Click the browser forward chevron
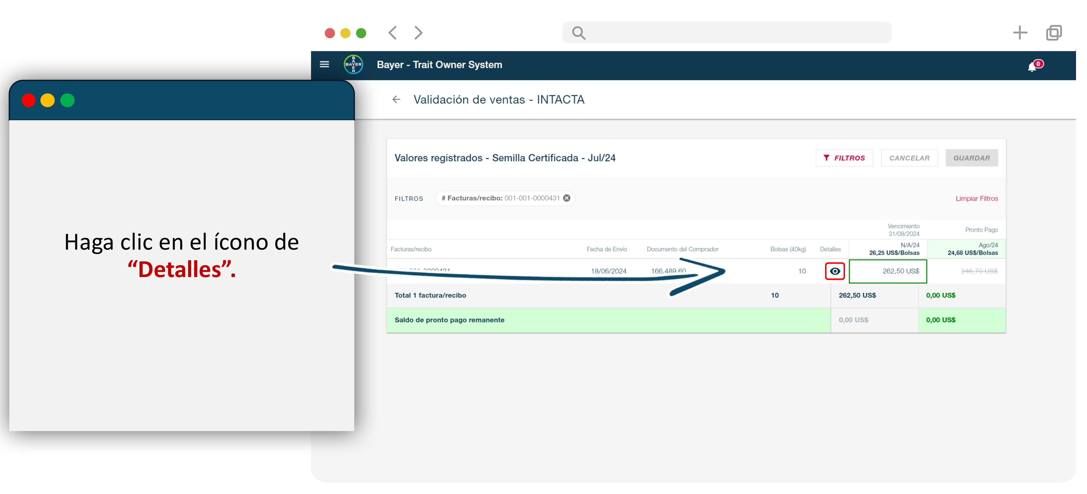The width and height of the screenshot is (1087, 494). click(x=418, y=33)
